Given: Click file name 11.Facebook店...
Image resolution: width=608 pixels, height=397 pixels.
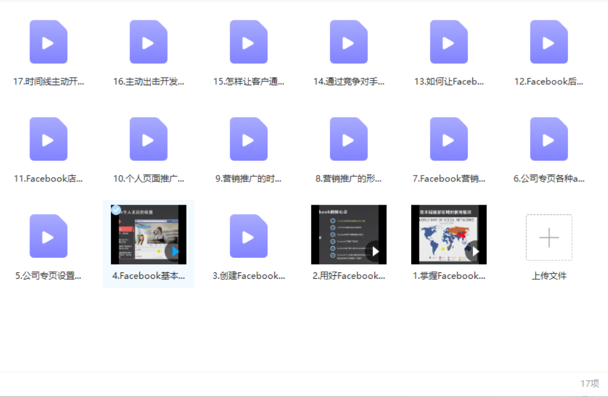Looking at the screenshot, I should [x=49, y=179].
